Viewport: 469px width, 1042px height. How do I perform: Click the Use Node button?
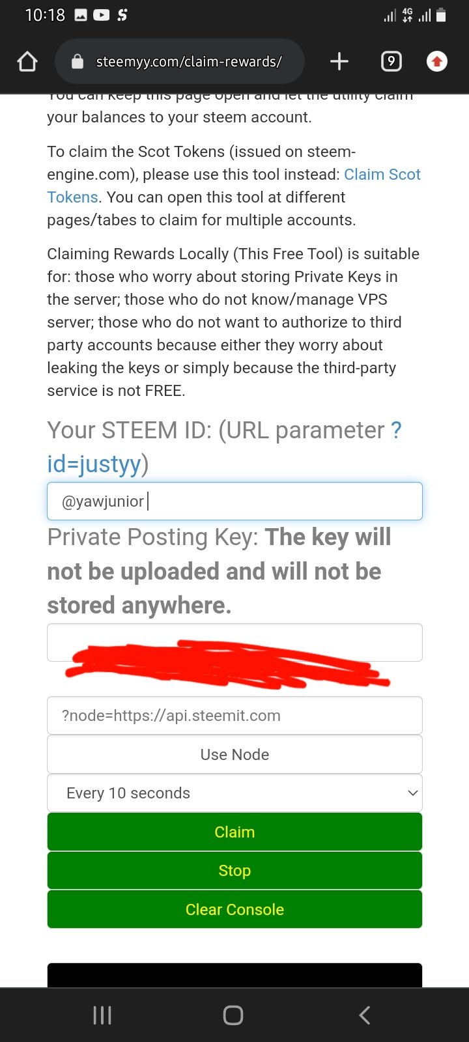(x=234, y=754)
